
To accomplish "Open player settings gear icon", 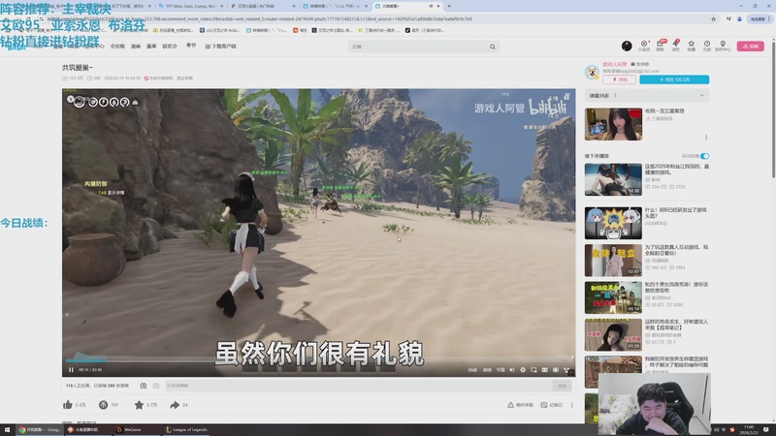I will pyautogui.click(x=523, y=370).
